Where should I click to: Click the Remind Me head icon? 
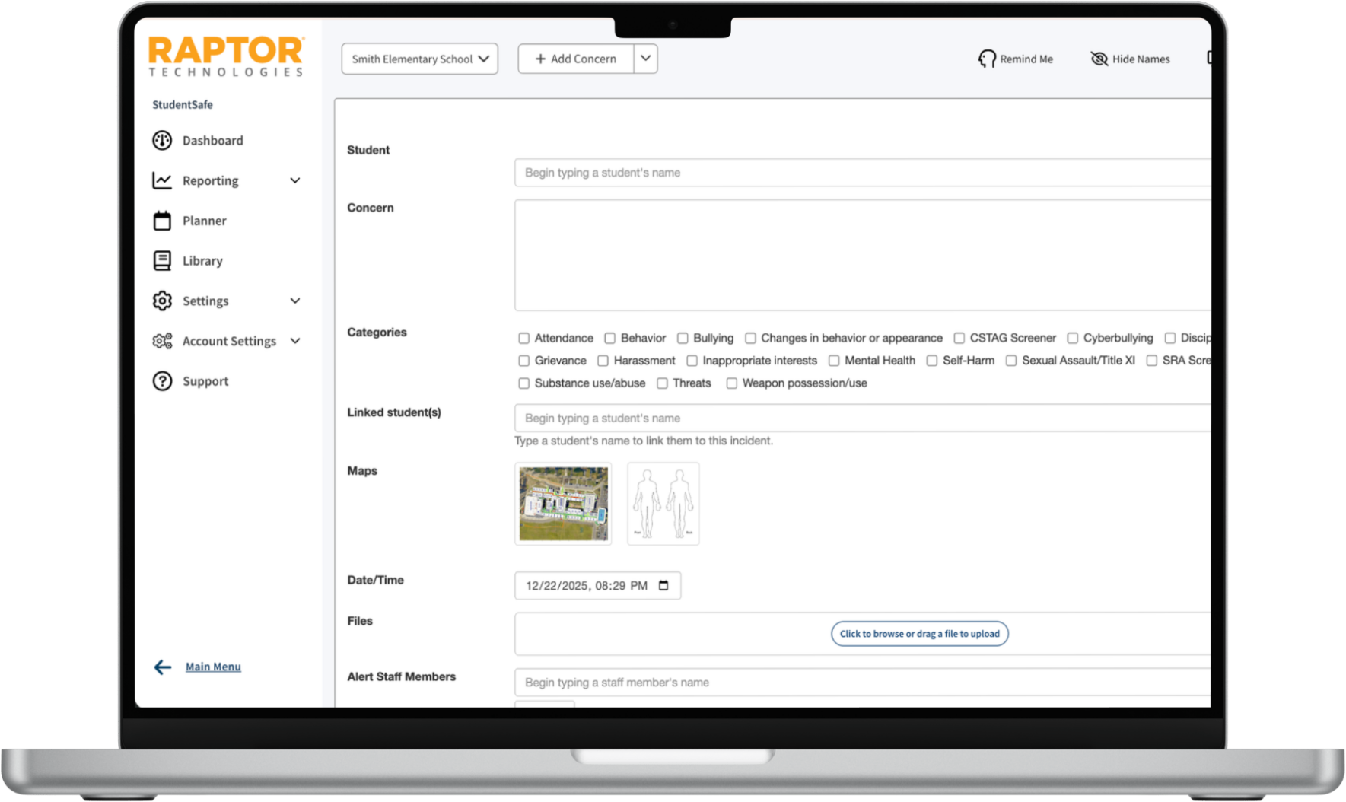click(987, 59)
